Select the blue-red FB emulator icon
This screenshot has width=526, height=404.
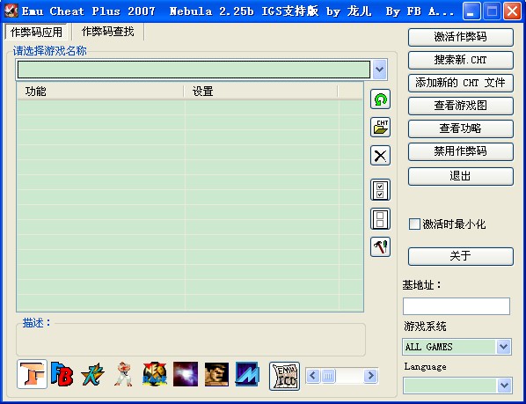[62, 374]
